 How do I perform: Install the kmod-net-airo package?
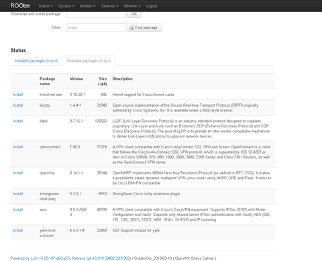tap(18, 95)
